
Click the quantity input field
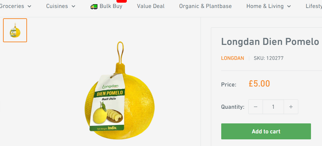pos(273,107)
